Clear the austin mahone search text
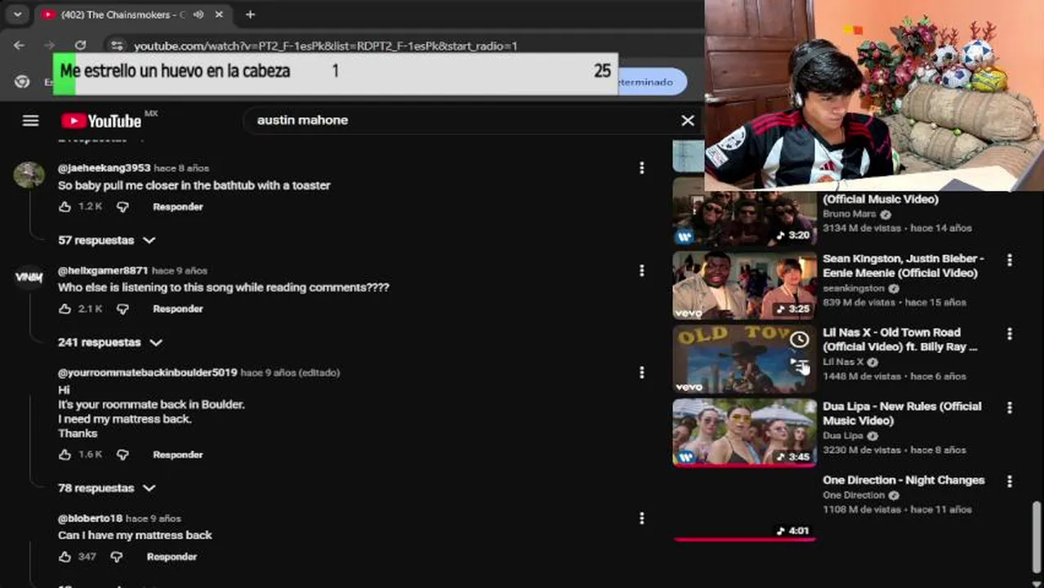1044x588 pixels. click(x=688, y=121)
